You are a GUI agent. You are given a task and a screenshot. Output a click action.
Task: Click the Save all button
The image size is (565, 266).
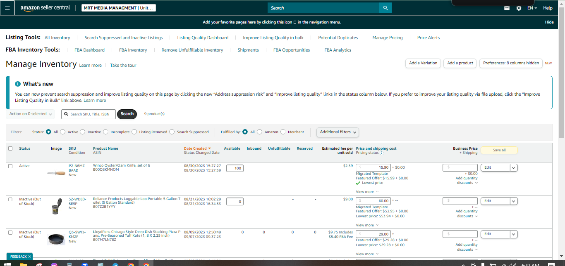(499, 150)
